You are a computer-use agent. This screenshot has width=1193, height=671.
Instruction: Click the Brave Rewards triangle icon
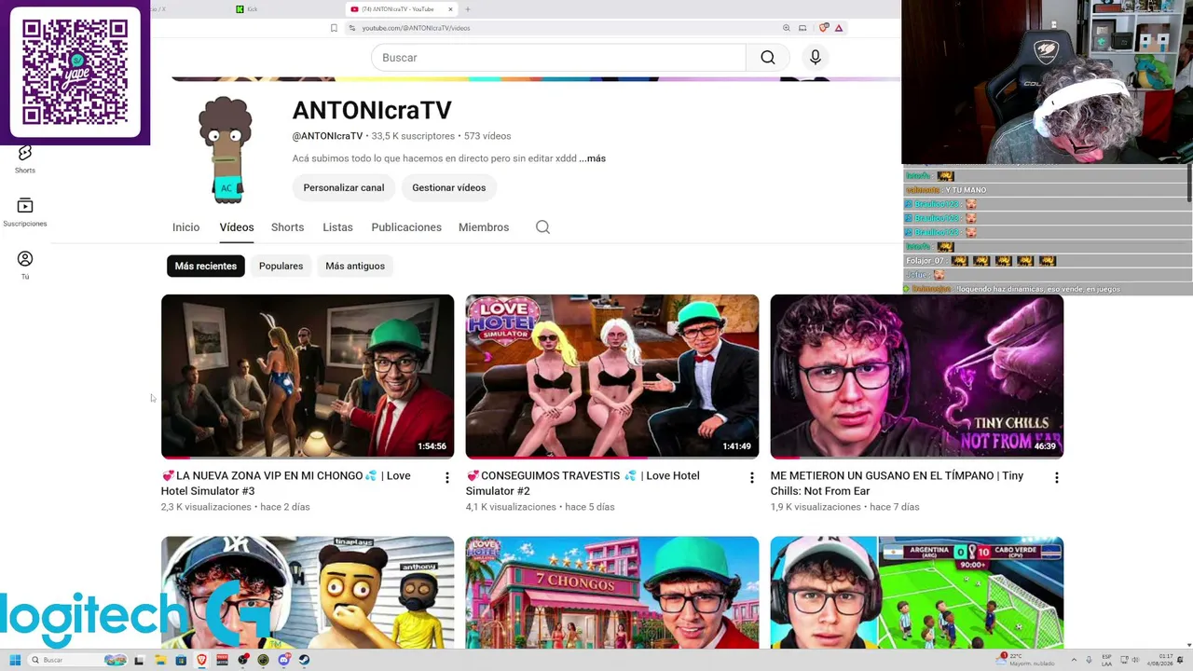[839, 28]
